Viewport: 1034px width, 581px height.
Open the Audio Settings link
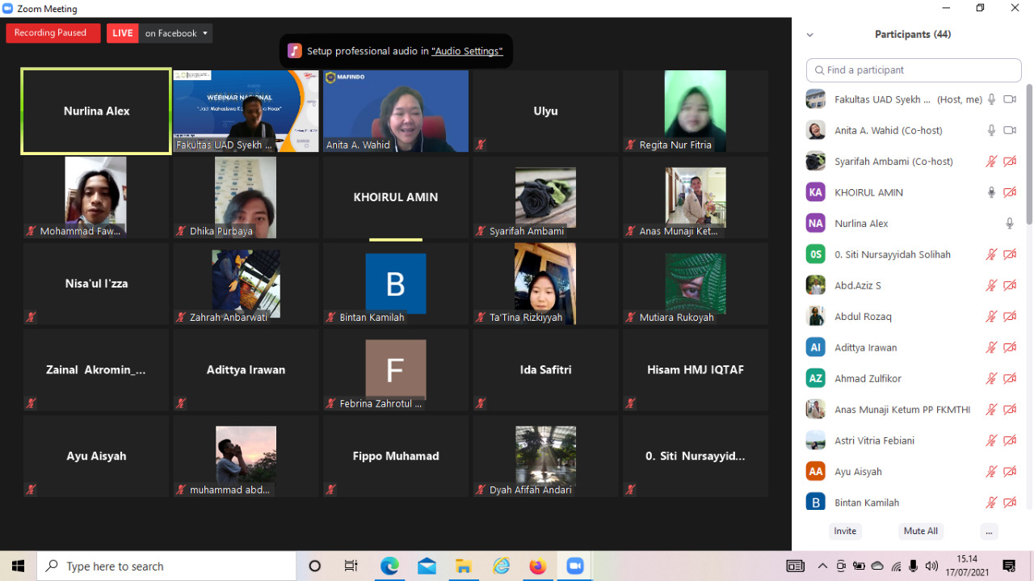467,51
